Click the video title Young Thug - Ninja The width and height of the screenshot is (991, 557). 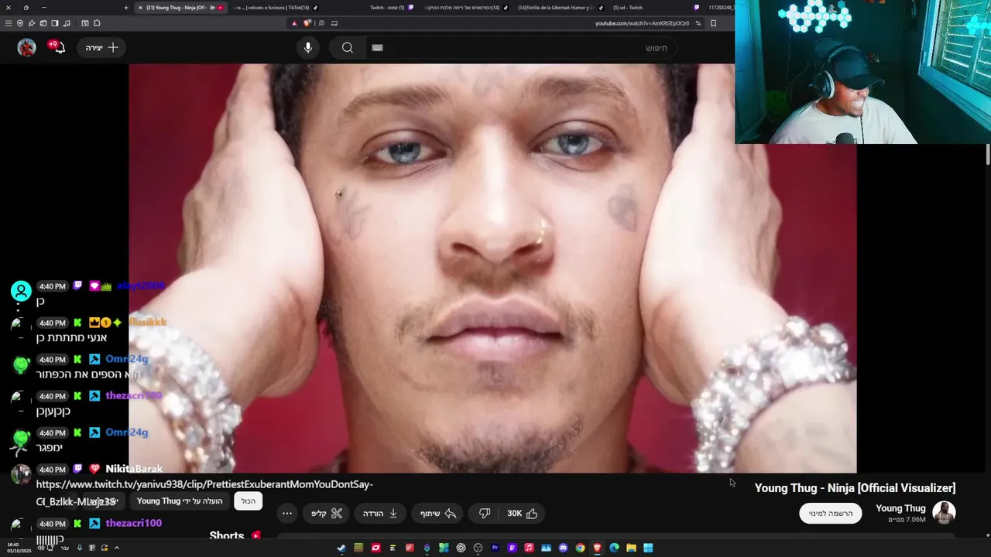(855, 488)
